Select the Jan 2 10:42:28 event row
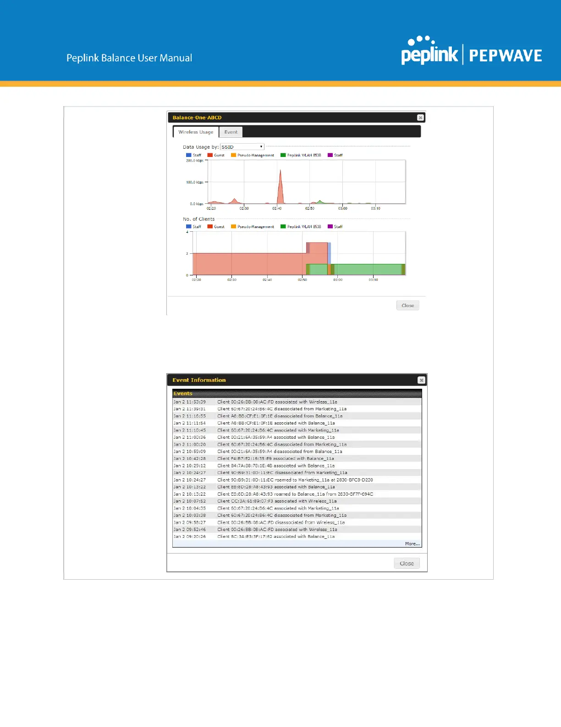561x727 pixels. pos(297,459)
